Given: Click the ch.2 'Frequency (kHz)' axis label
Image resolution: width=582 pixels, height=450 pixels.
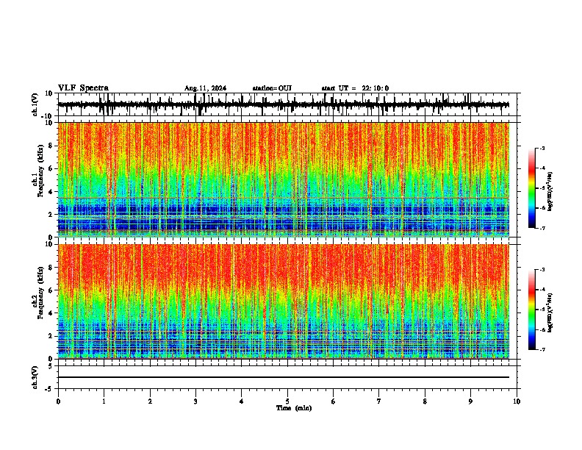Looking at the screenshot, I should (40, 292).
